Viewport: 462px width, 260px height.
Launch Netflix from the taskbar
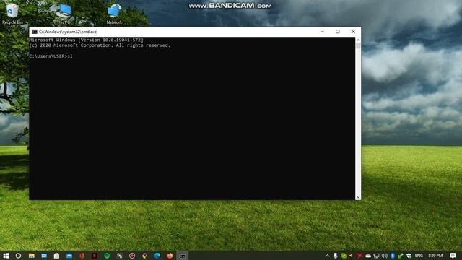[x=95, y=256]
